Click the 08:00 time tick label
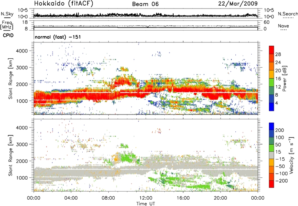This screenshot has width=298, height=206. 108,198
